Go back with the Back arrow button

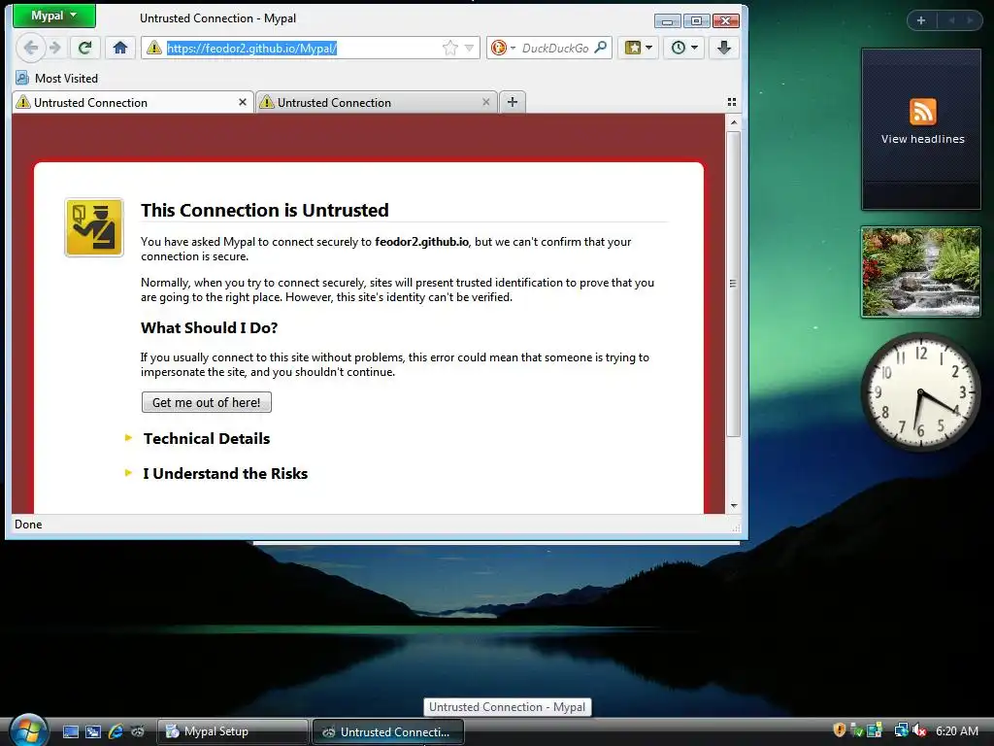tap(30, 48)
